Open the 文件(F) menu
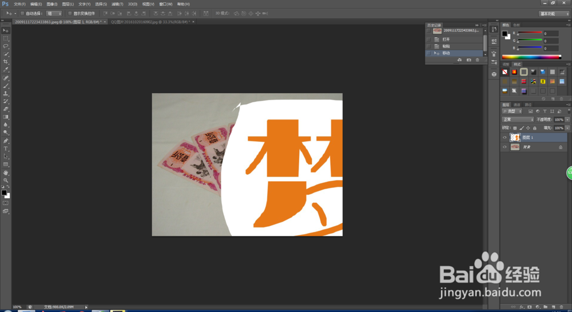This screenshot has height=312, width=572. pyautogui.click(x=19, y=4)
